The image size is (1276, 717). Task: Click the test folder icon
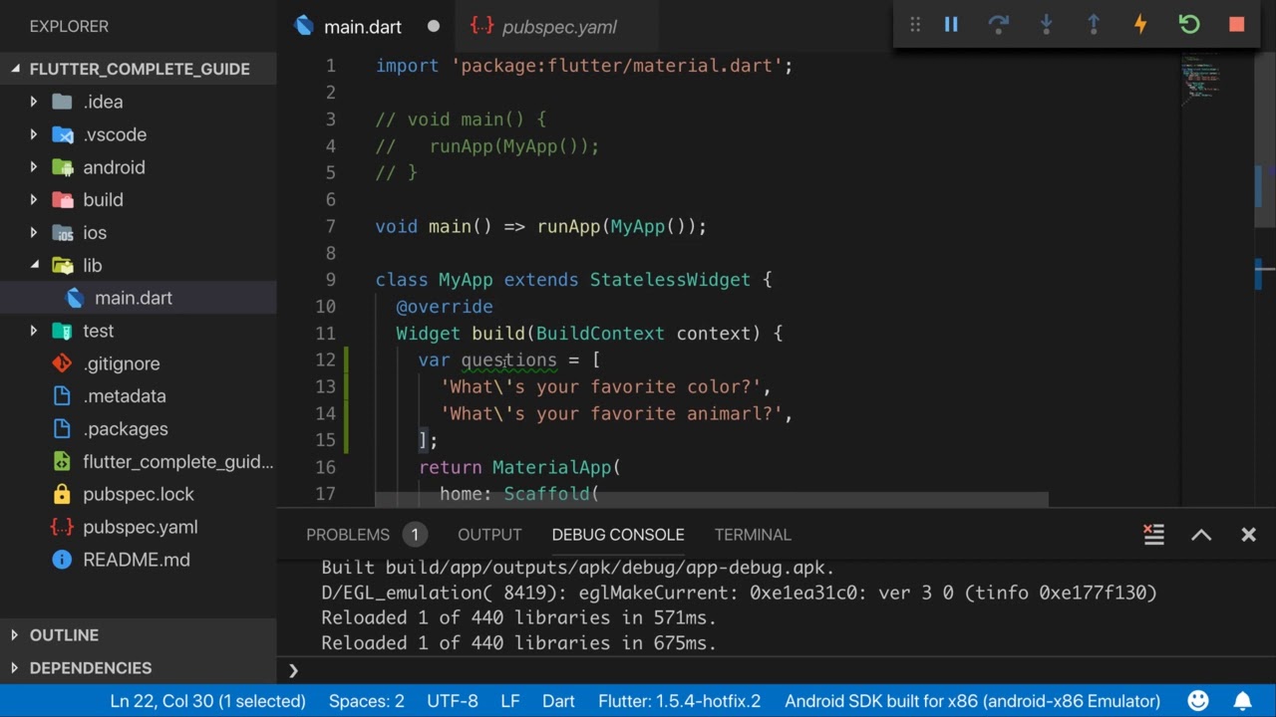[62, 331]
